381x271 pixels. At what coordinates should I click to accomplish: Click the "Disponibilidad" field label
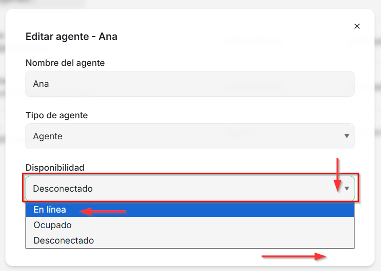point(55,168)
